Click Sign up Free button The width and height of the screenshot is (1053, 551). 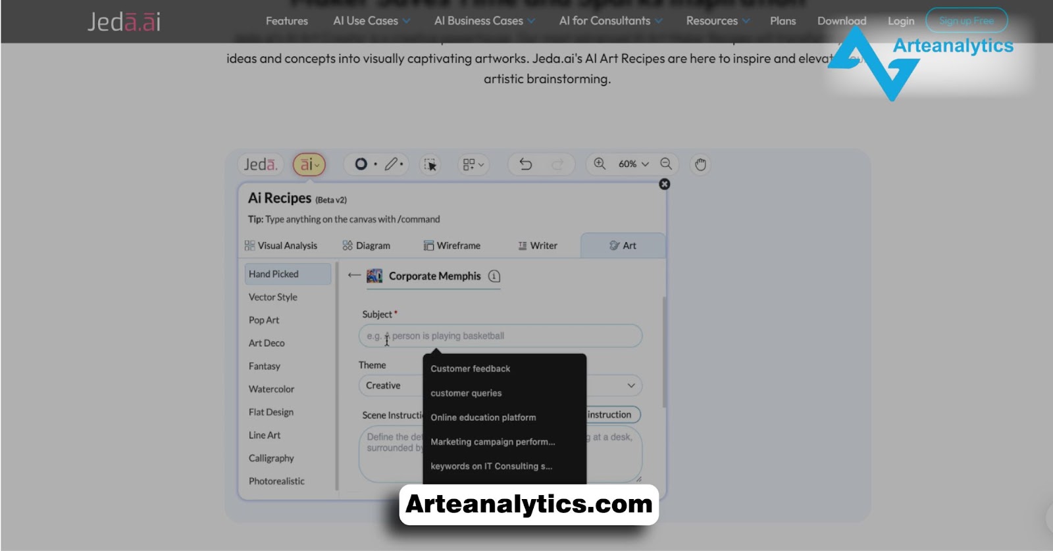(x=966, y=20)
